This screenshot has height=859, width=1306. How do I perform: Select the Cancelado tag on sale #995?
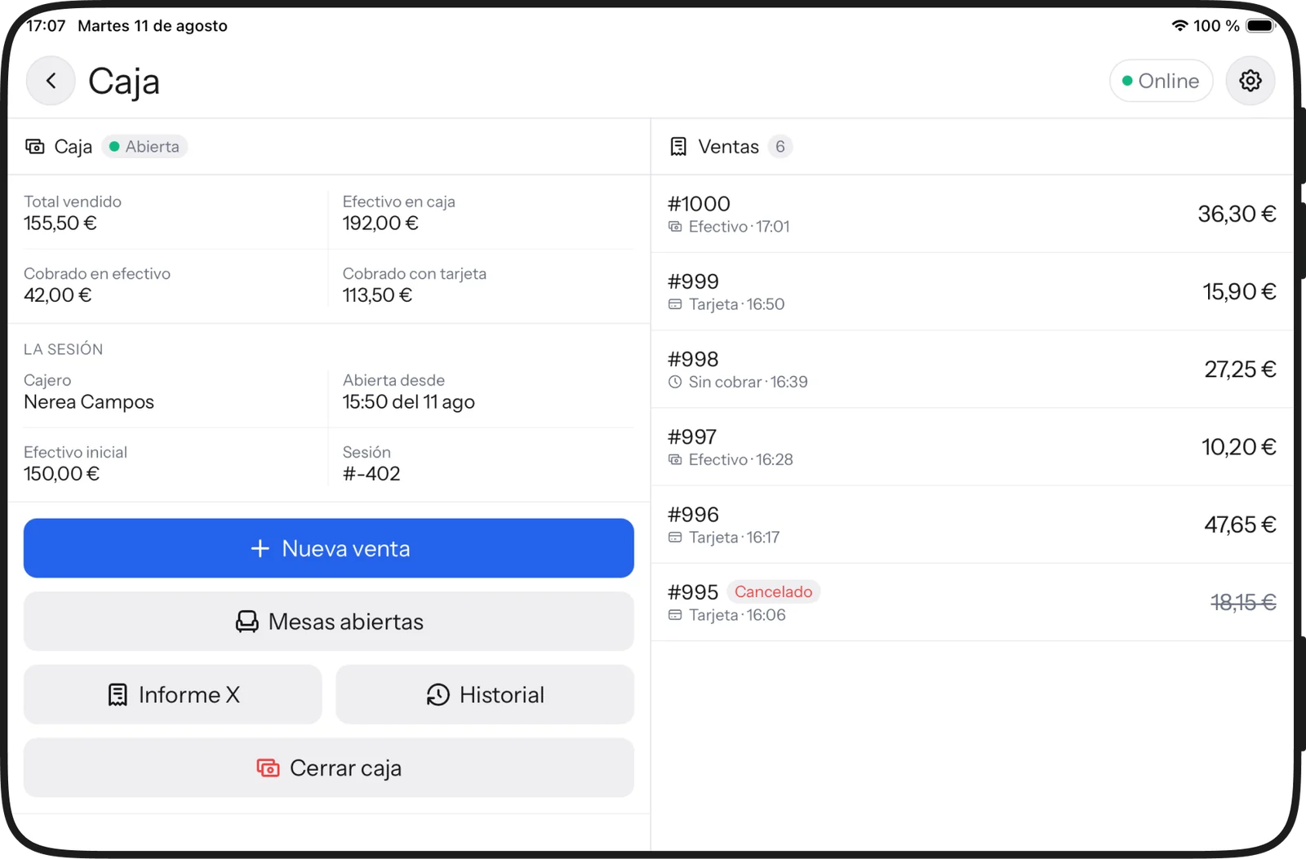pyautogui.click(x=773, y=591)
